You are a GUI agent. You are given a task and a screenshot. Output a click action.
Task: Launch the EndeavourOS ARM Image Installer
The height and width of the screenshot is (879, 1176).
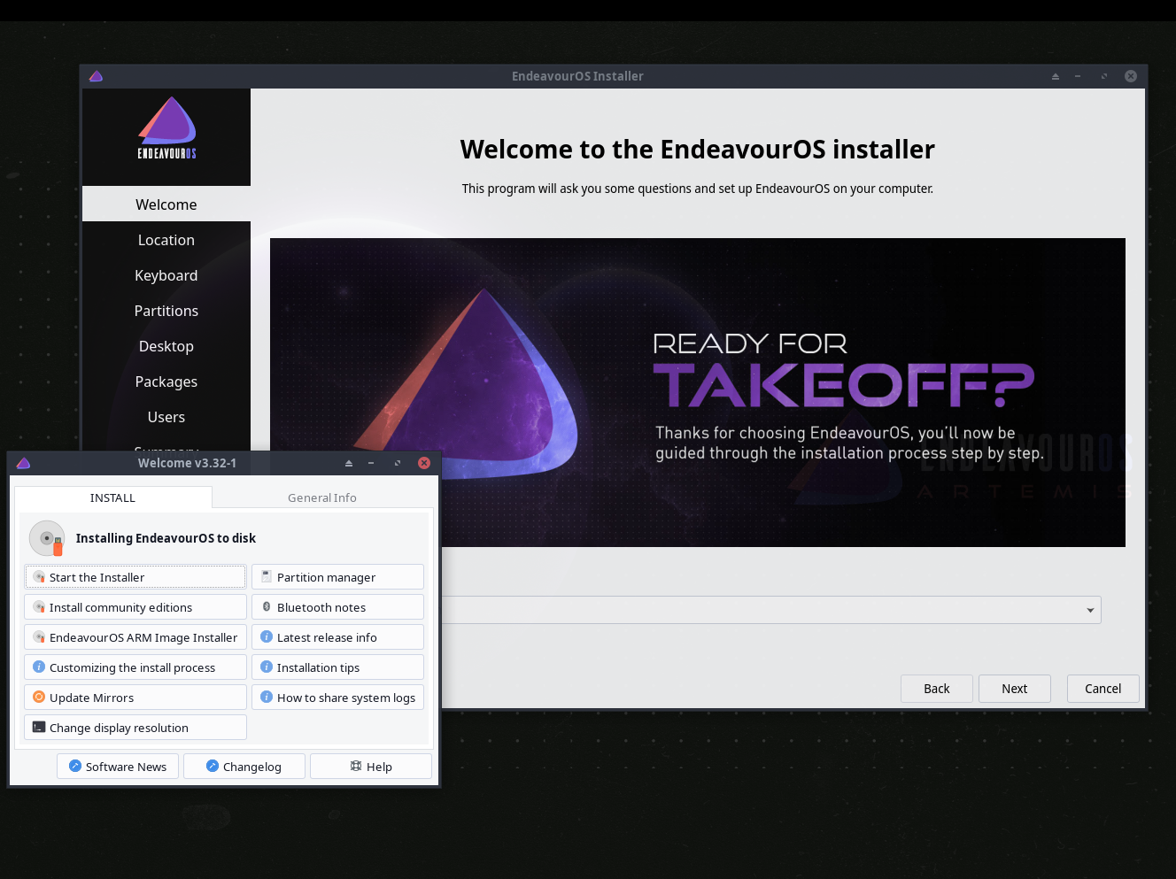135,636
